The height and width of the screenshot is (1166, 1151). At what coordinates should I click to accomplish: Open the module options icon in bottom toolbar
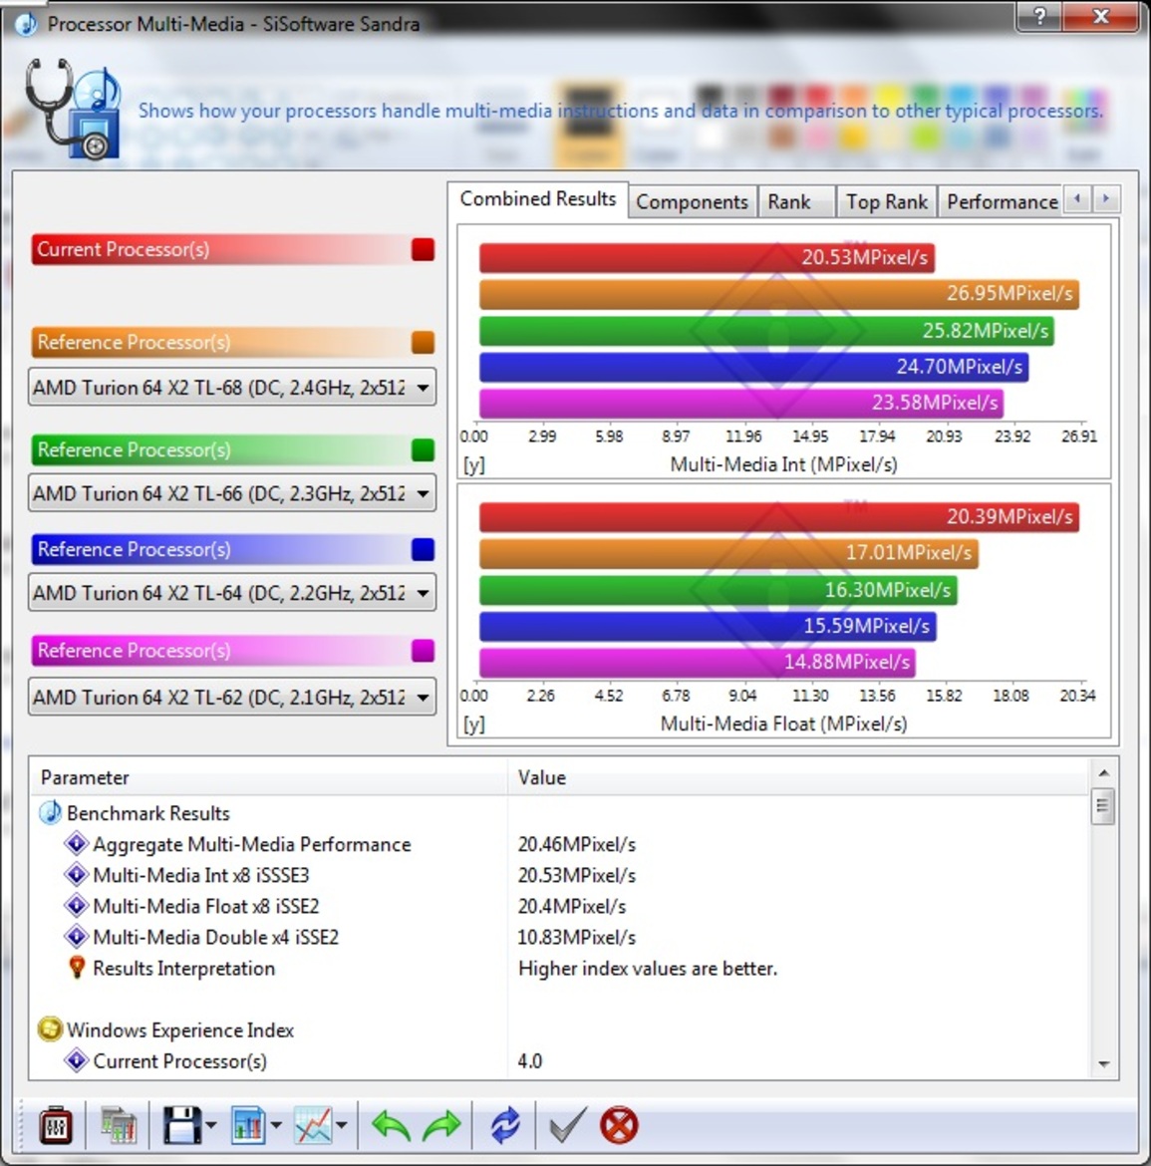tap(56, 1126)
